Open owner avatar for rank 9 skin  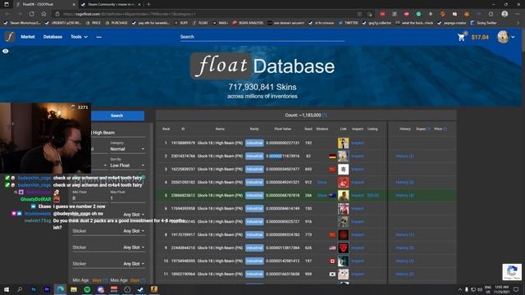click(x=343, y=247)
